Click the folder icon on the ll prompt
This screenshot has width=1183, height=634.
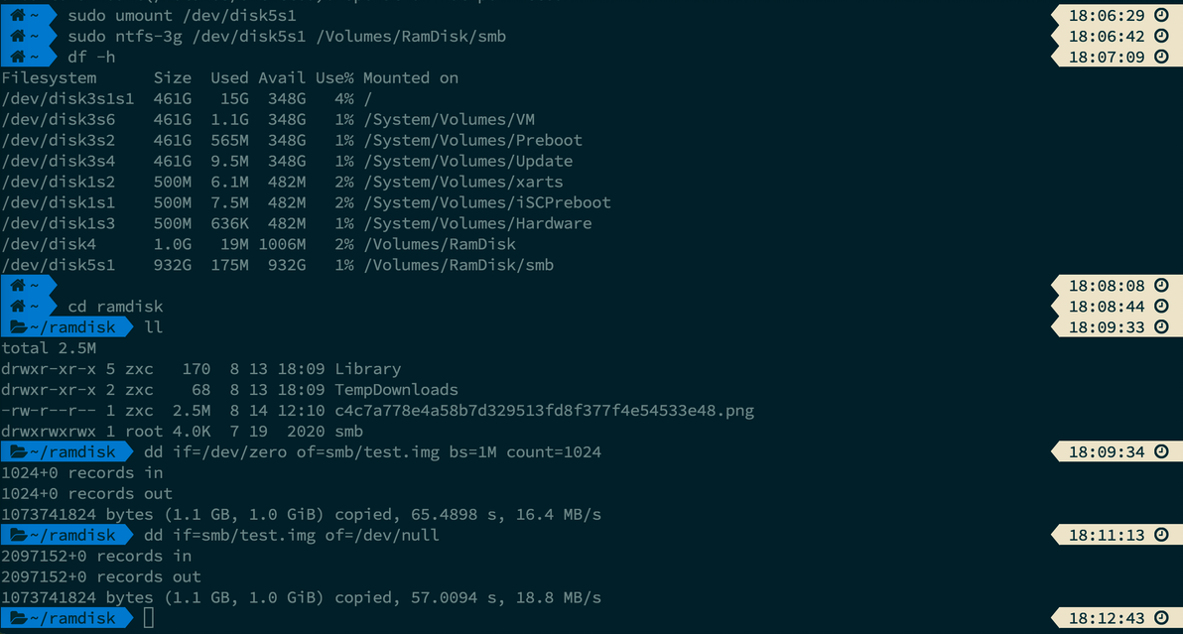(x=19, y=327)
